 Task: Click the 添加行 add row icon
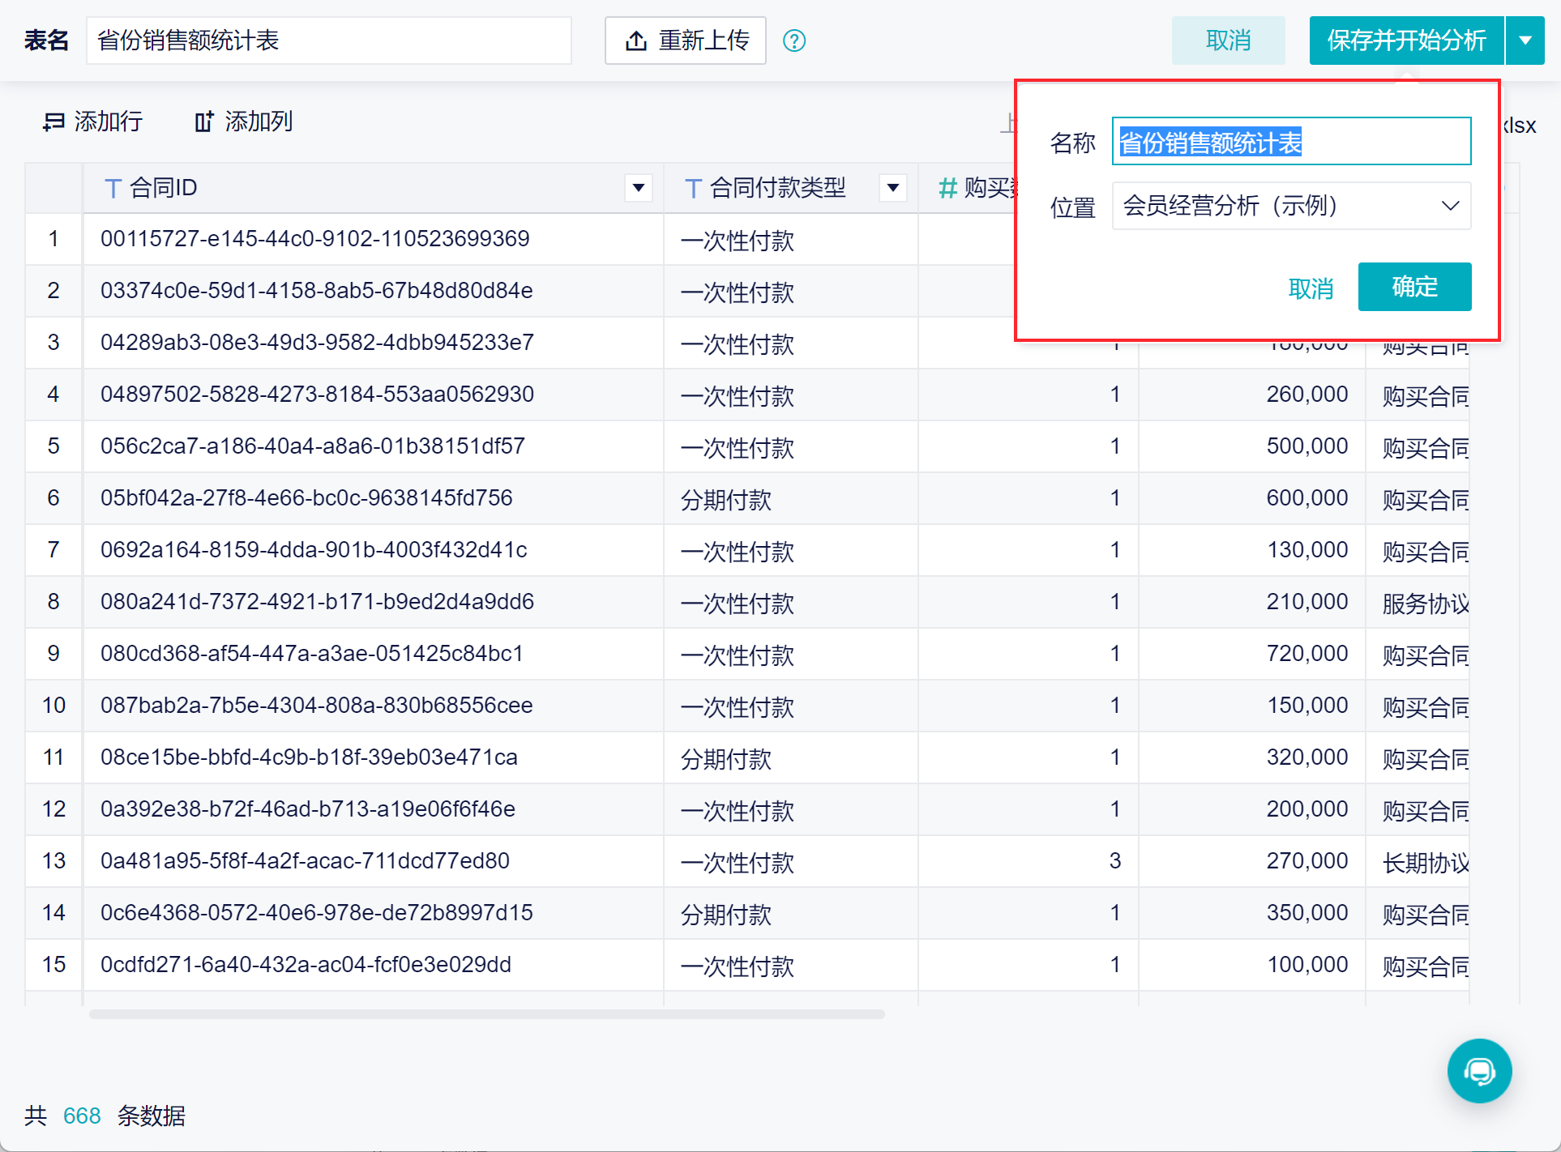pos(53,122)
